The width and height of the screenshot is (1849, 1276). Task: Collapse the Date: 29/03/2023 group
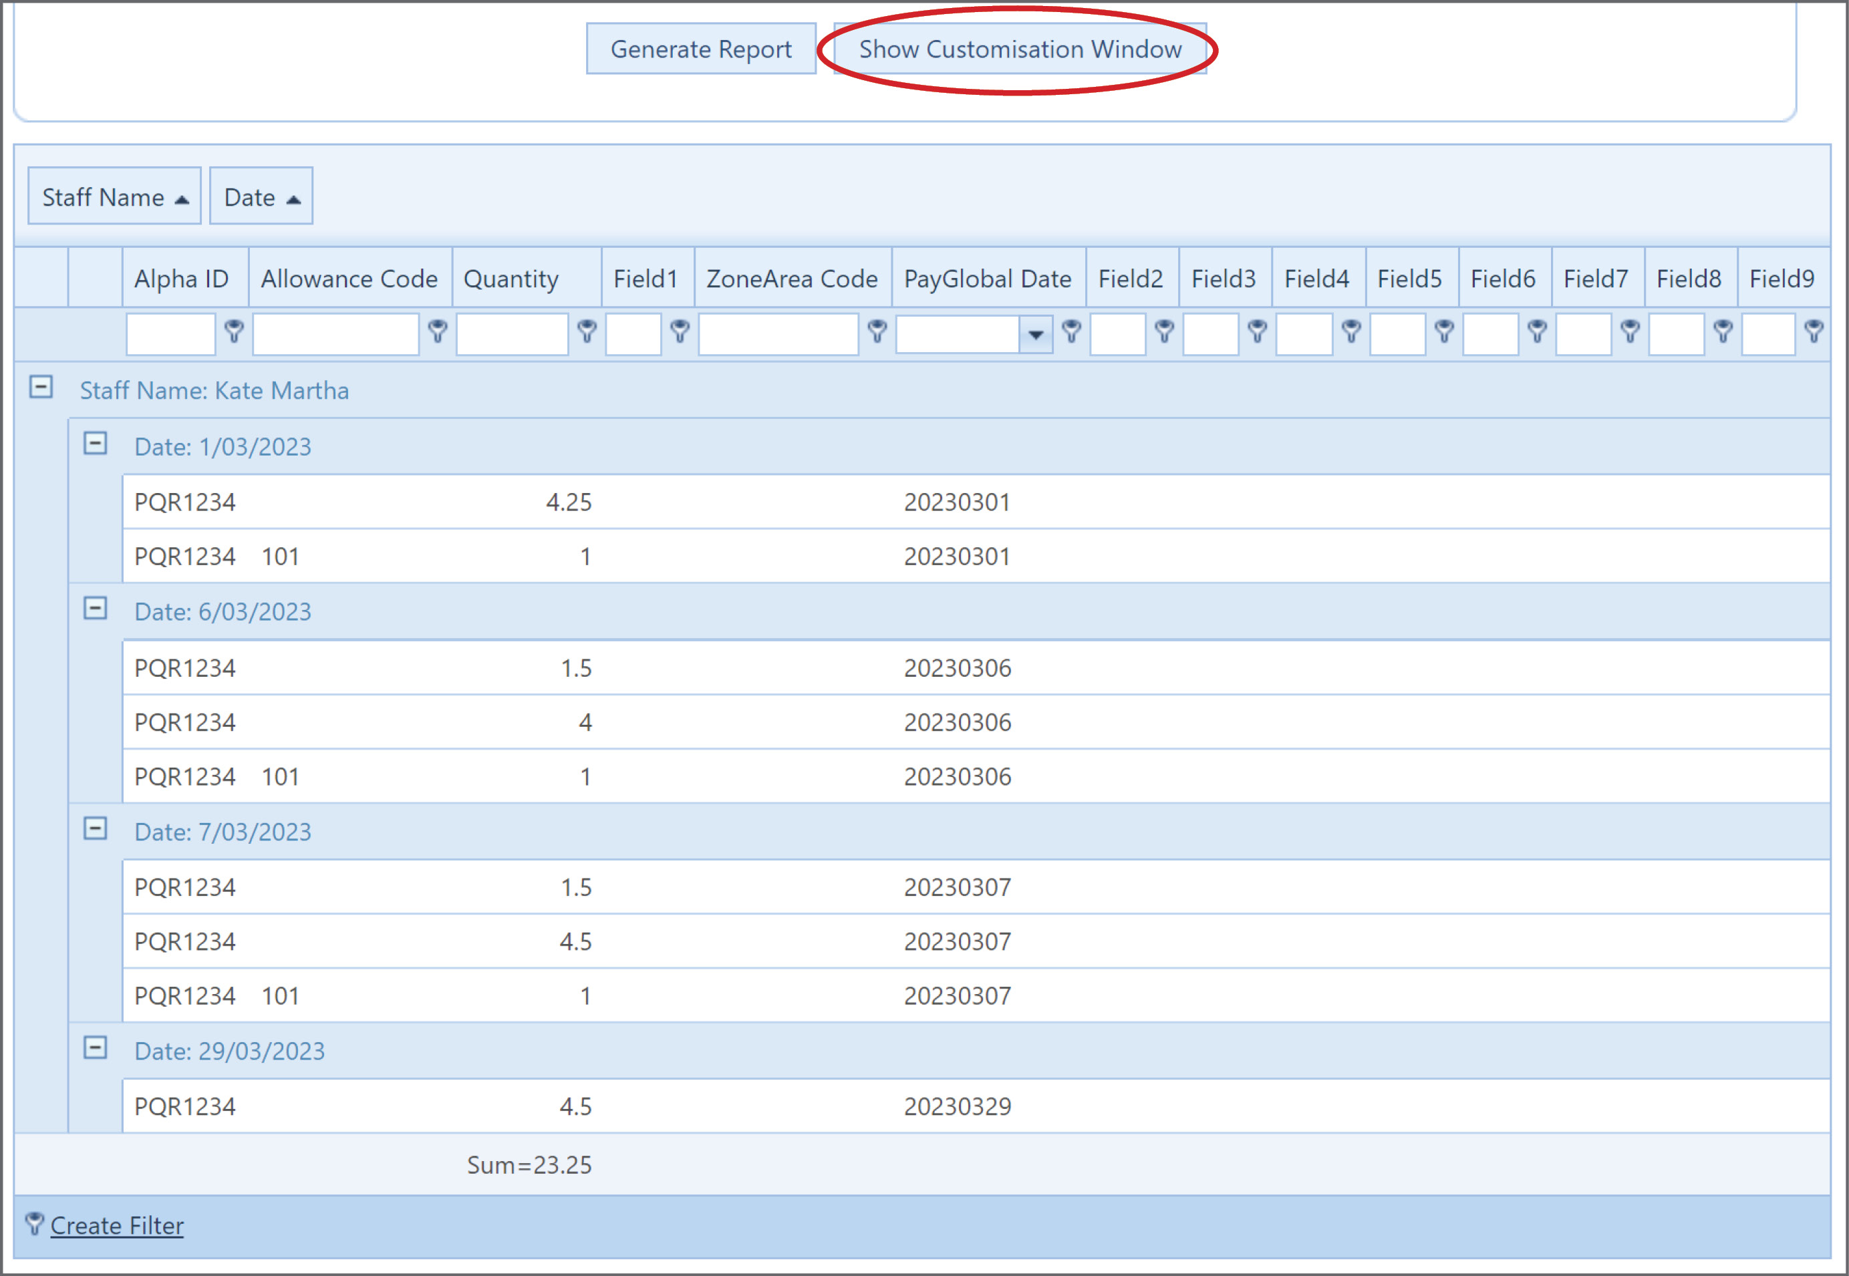[x=96, y=1049]
